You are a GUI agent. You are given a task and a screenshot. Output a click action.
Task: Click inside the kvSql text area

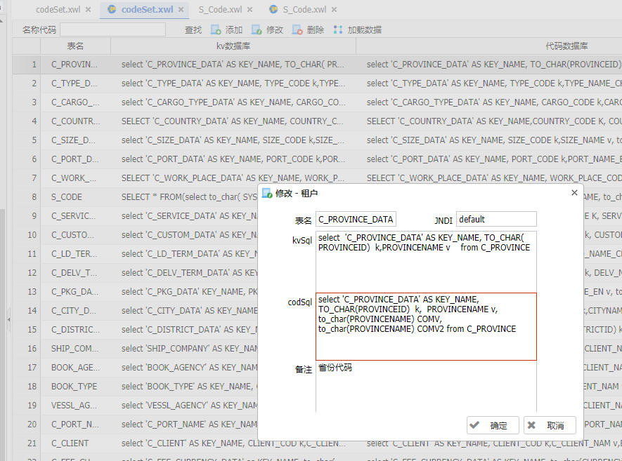coord(426,262)
